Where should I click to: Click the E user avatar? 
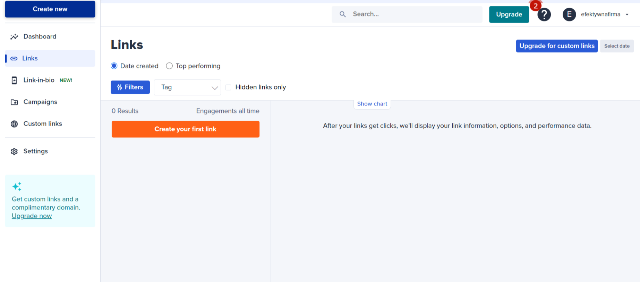pyautogui.click(x=569, y=15)
